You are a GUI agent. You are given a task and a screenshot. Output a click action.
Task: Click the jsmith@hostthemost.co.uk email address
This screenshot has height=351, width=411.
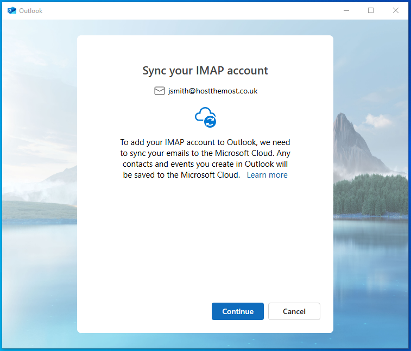click(212, 91)
